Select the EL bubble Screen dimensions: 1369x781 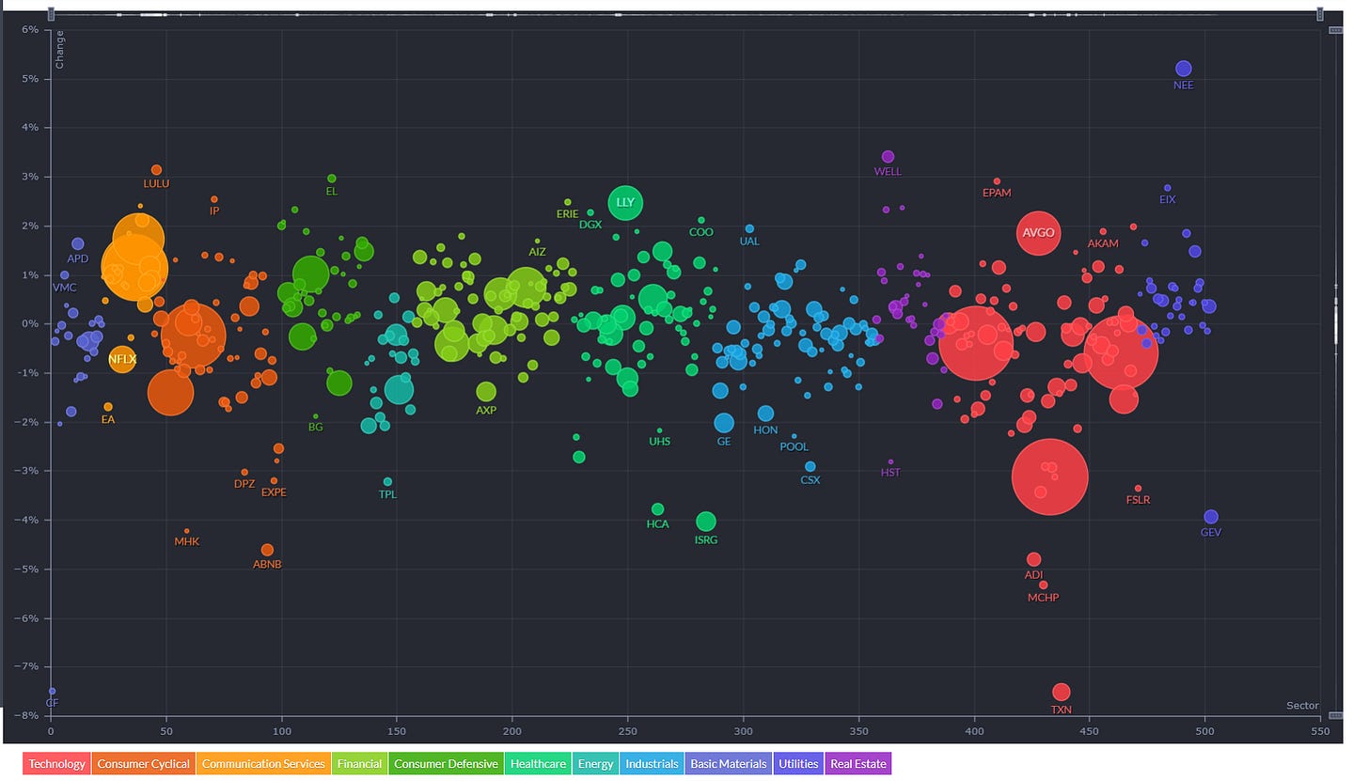[x=332, y=178]
